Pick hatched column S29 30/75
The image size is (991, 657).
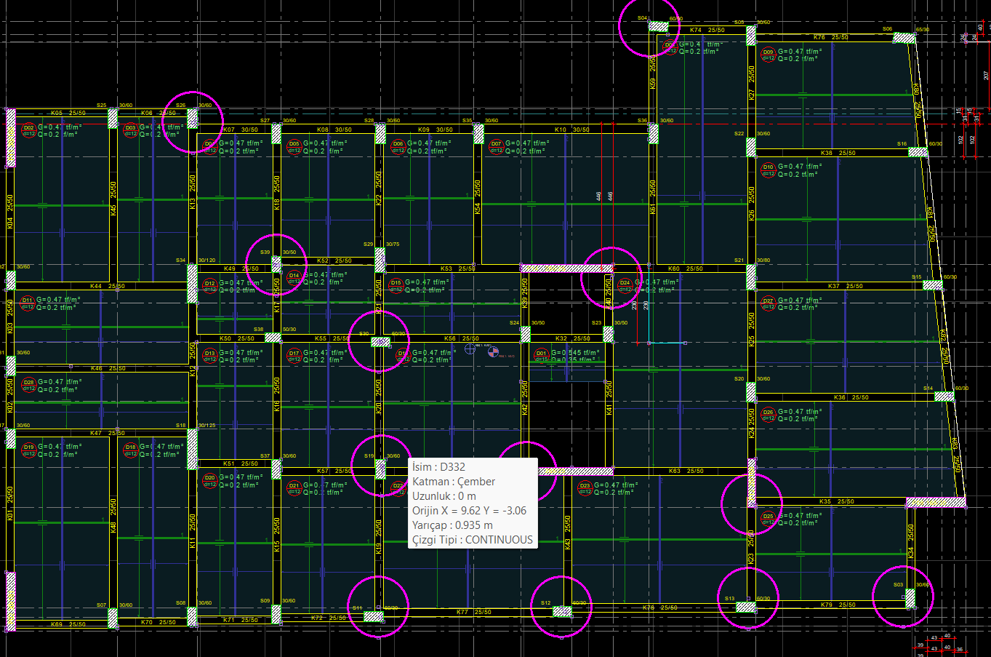click(380, 260)
